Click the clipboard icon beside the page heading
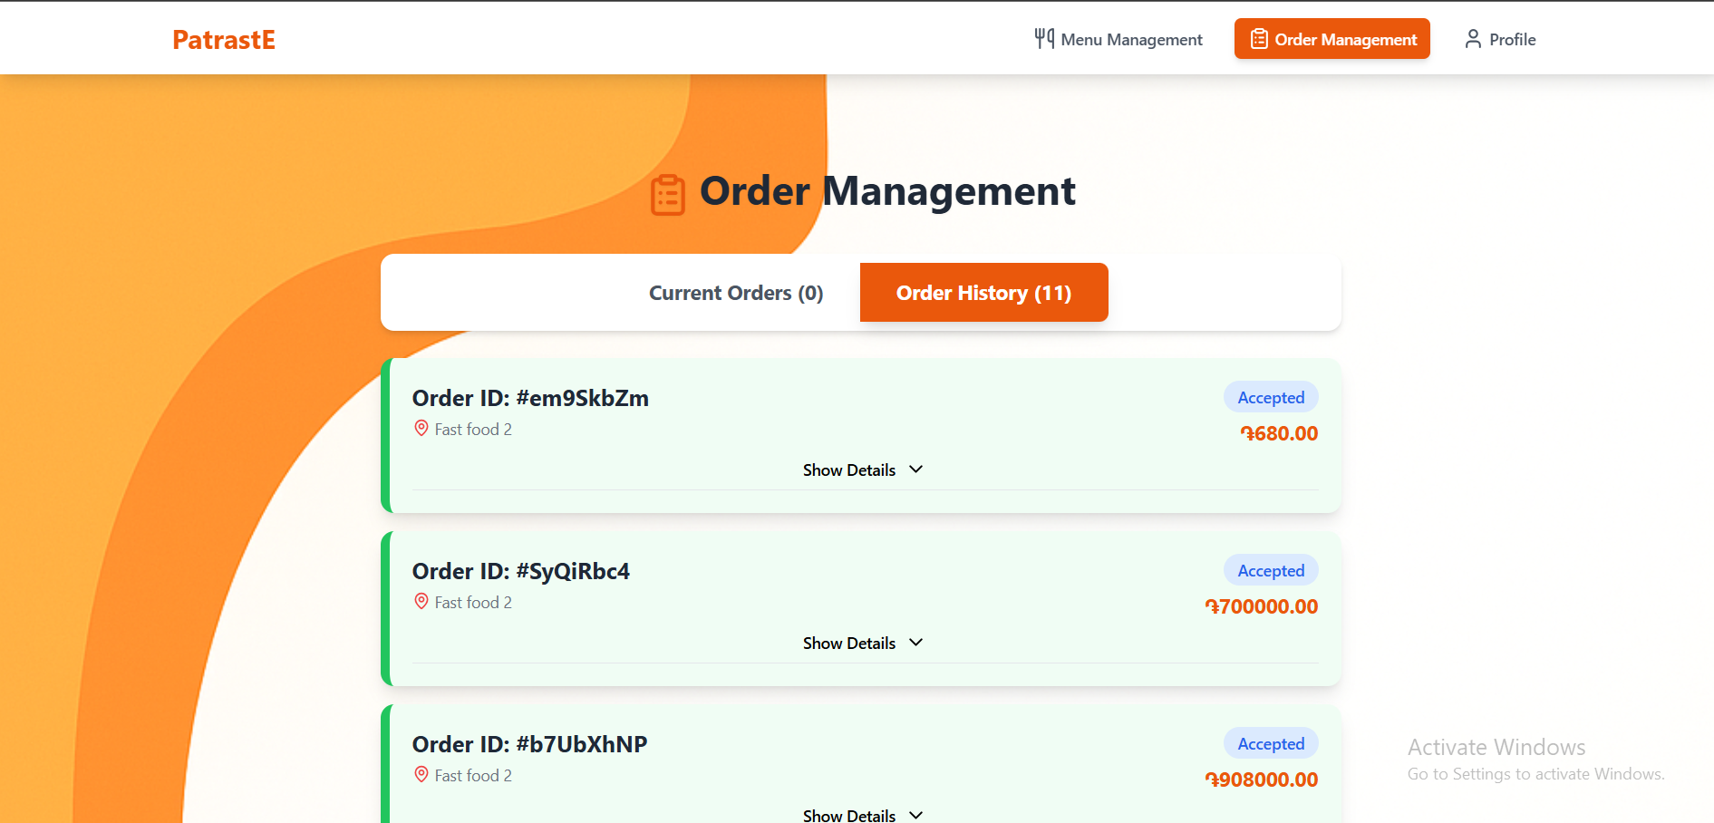This screenshot has width=1714, height=823. [x=668, y=193]
